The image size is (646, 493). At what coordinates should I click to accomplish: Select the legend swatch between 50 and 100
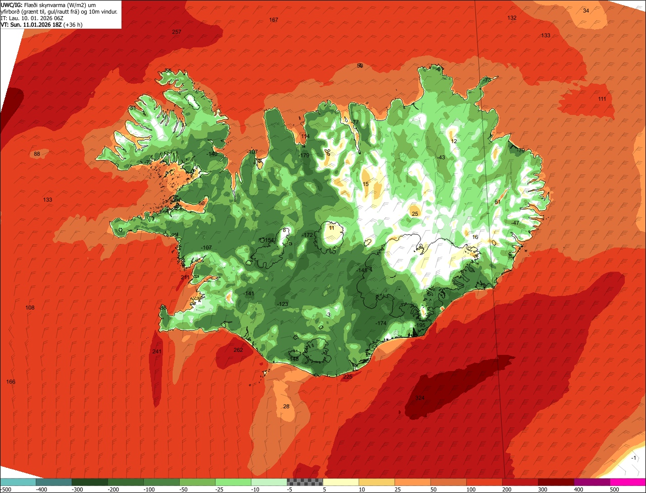[448, 482]
